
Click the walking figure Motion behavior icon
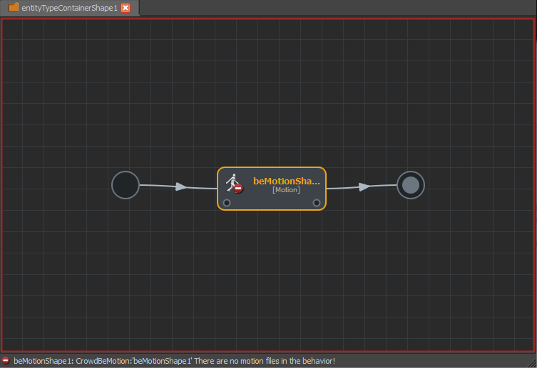[x=232, y=182]
